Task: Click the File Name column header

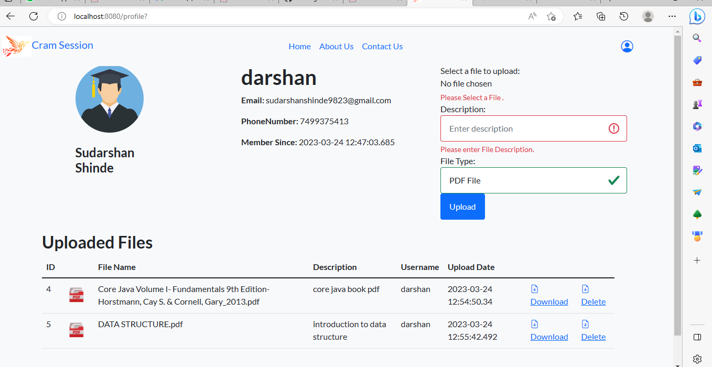Action: tap(117, 267)
